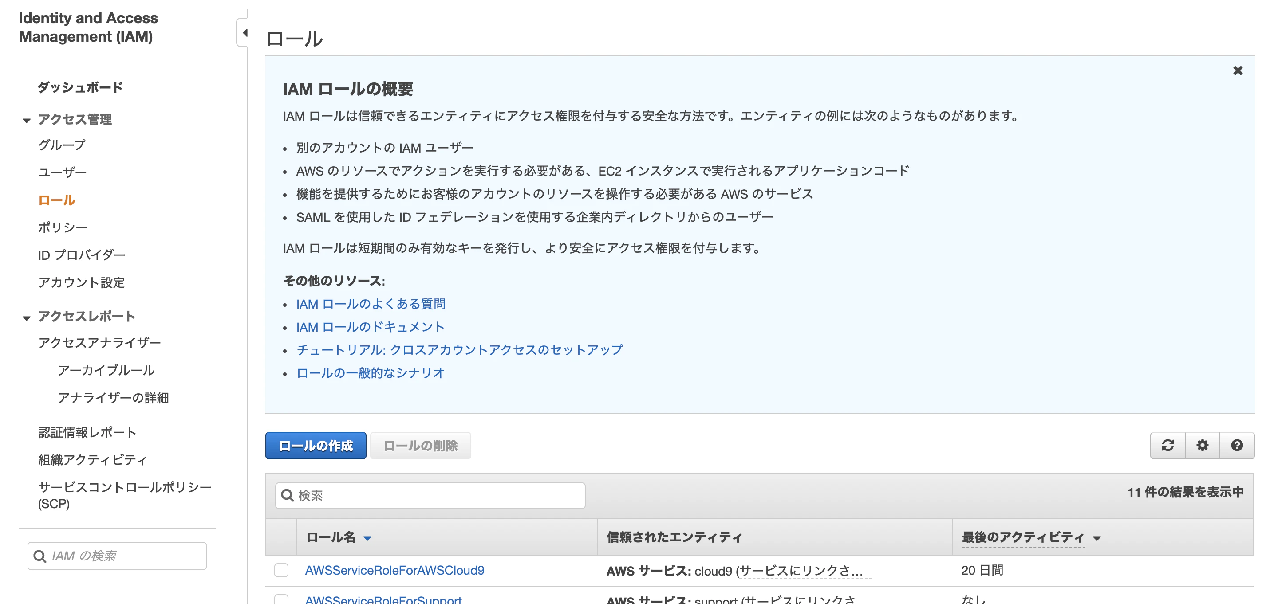Collapse the アクセス管理 section

pos(26,120)
